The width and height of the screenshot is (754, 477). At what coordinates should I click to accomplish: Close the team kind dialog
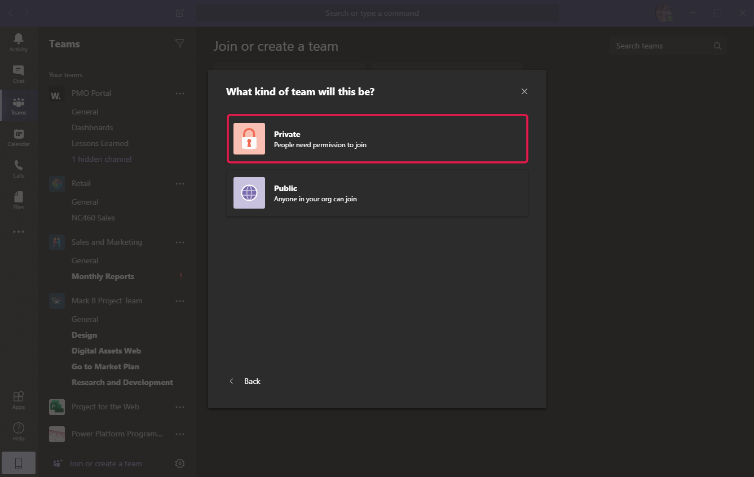tap(524, 91)
